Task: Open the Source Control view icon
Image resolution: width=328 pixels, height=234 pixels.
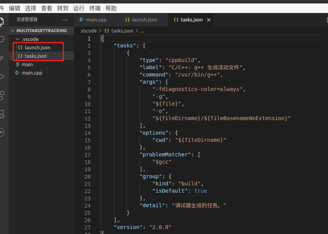Action: (x=2, y=58)
